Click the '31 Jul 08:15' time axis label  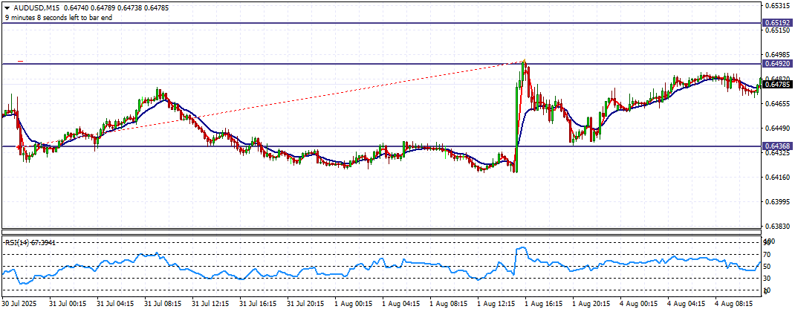163,305
